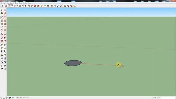Select the Zoom Window tool
Image resolution: width=176 pixels, height=99 pixels.
5,59
